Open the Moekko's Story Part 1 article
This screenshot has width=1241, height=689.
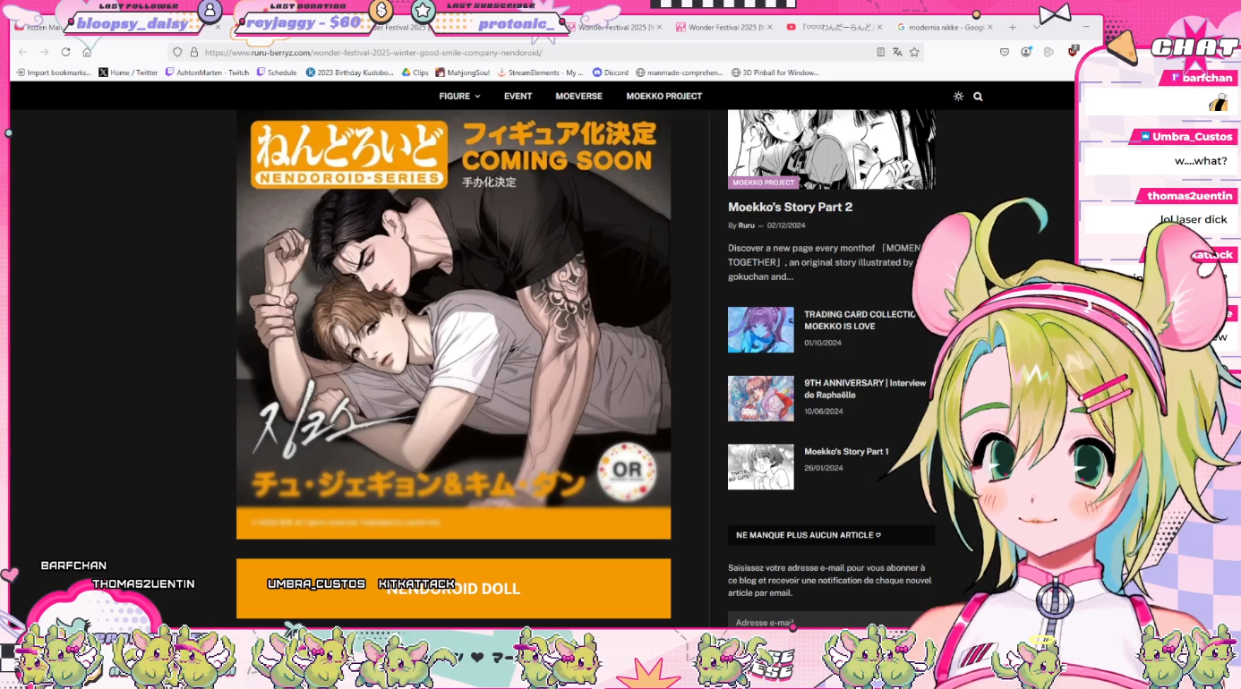click(x=846, y=452)
